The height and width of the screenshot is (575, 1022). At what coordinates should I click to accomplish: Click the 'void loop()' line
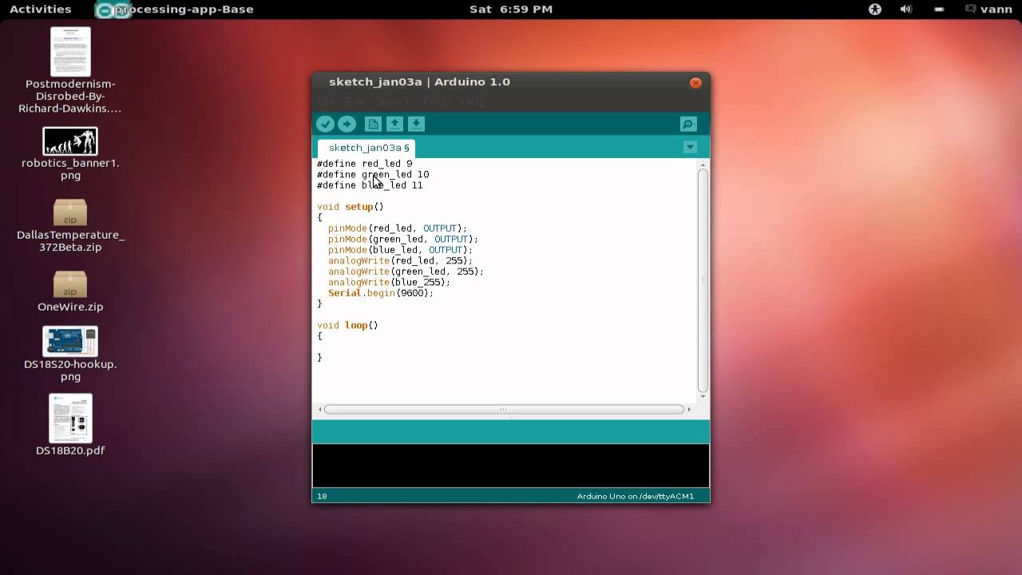point(347,326)
